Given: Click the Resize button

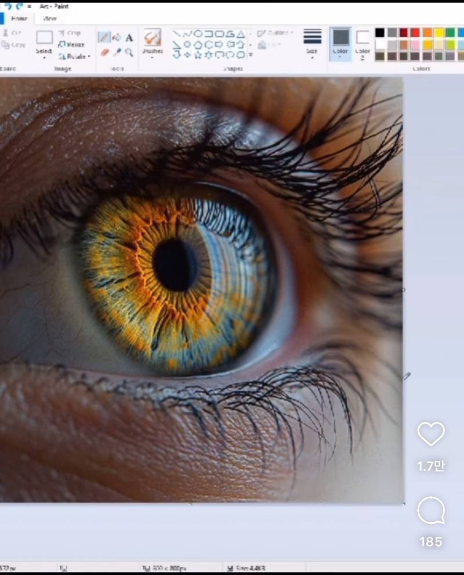Looking at the screenshot, I should click(x=71, y=45).
